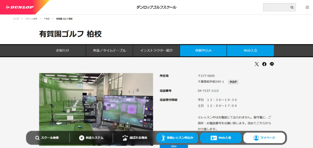Click the トップ breadcrumb link
This screenshot has height=148, width=313.
(16, 19)
